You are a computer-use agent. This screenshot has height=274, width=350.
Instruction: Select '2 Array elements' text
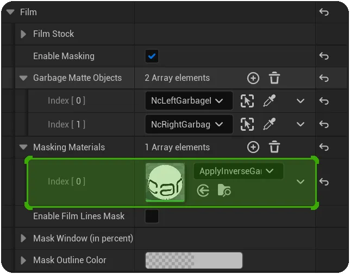pyautogui.click(x=177, y=78)
